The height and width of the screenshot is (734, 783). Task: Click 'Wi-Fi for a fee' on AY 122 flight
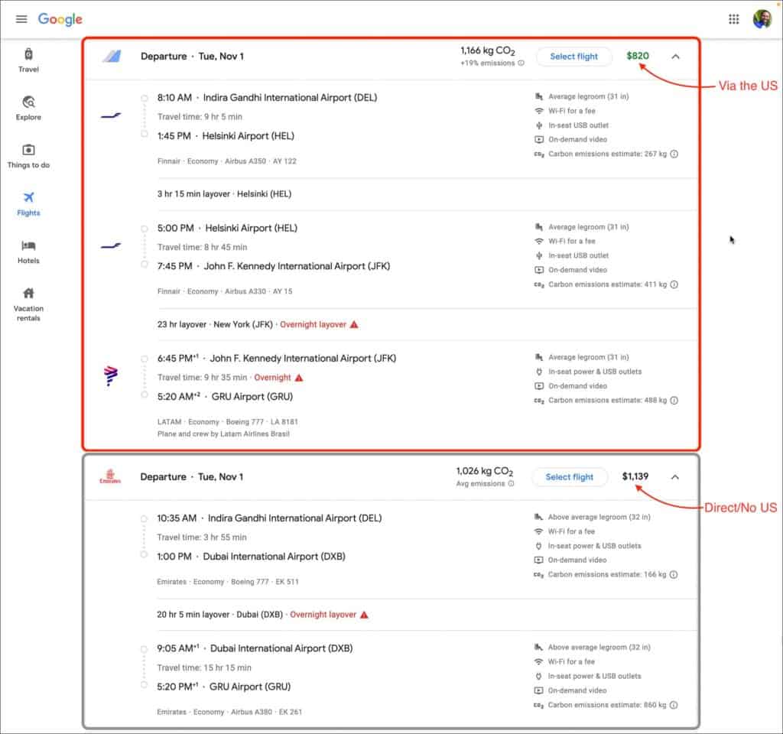[x=572, y=111]
